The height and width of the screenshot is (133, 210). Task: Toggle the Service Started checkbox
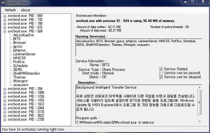[161, 69]
